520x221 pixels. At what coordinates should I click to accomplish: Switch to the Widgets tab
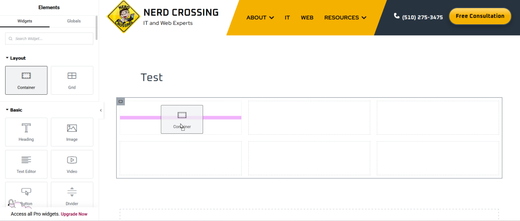pyautogui.click(x=25, y=21)
